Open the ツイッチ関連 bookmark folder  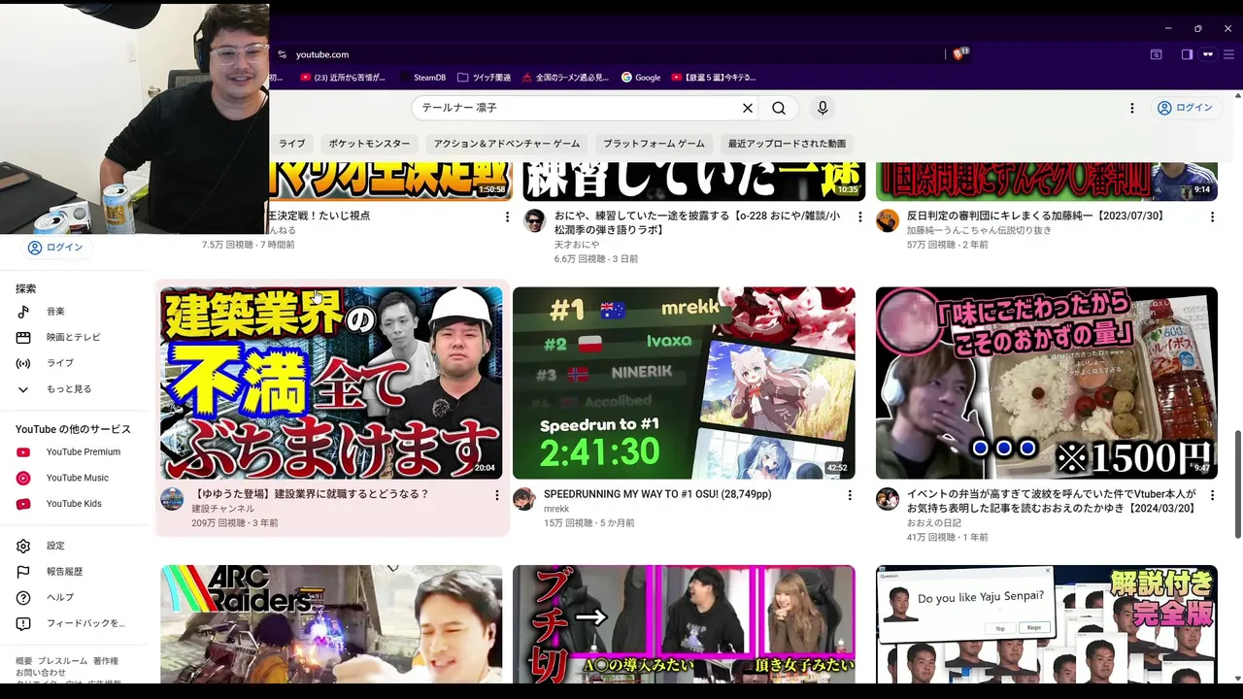(x=484, y=78)
